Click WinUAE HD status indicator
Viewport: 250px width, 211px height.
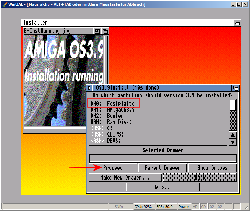195,207
